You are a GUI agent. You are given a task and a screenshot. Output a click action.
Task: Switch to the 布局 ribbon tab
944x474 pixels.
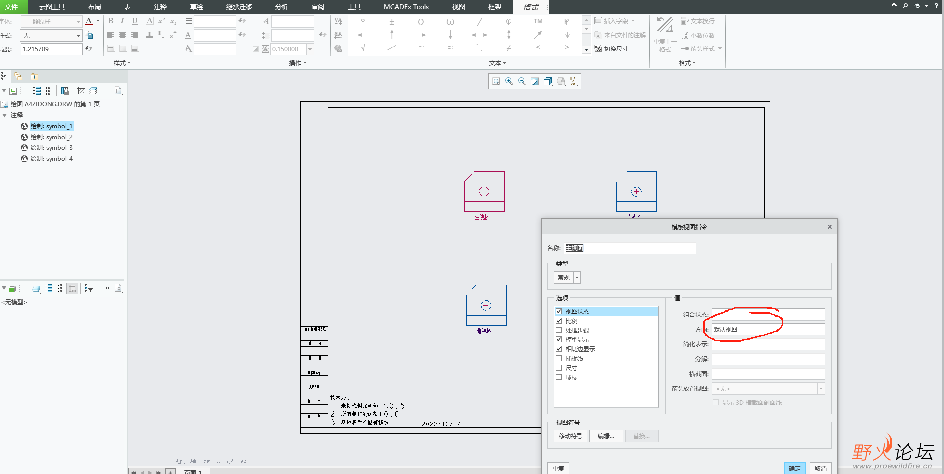(x=94, y=7)
